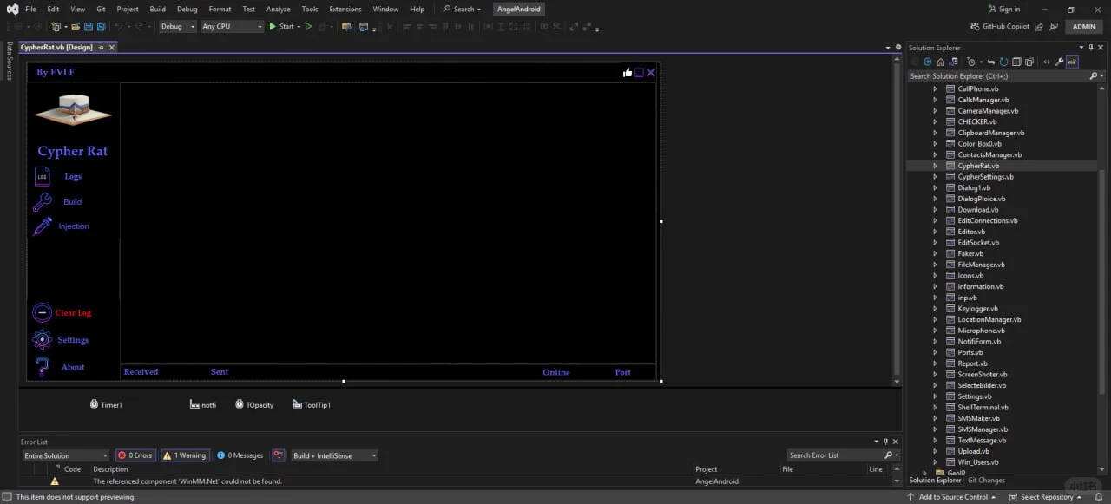Expand the CallPhone.vb tree node arrow
The height and width of the screenshot is (504, 1111).
[x=935, y=88]
